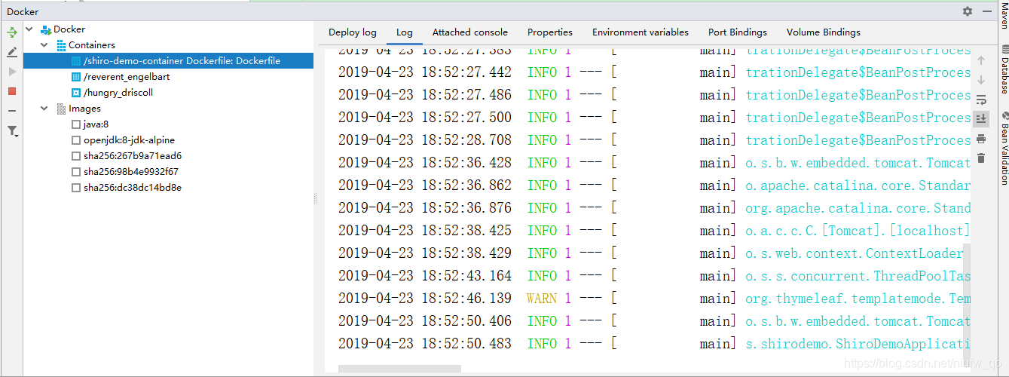Viewport: 1009px width, 377px height.
Task: Select /shiro-demo-container Dockerfile tree row
Action: pyautogui.click(x=168, y=61)
